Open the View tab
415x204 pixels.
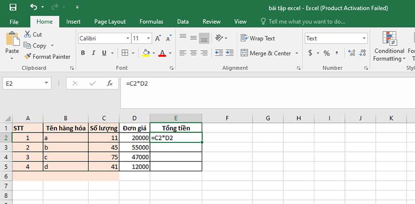[x=240, y=22]
